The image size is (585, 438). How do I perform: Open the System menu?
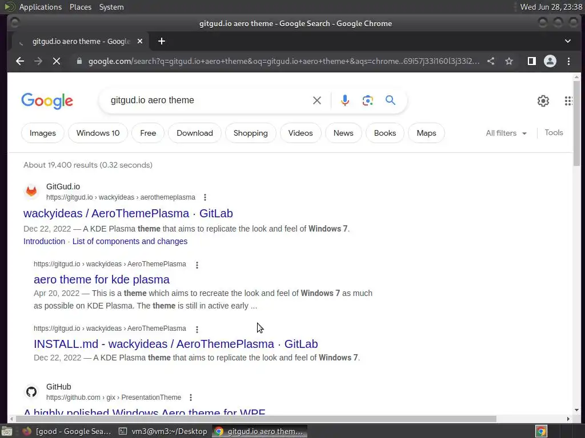[x=111, y=7]
